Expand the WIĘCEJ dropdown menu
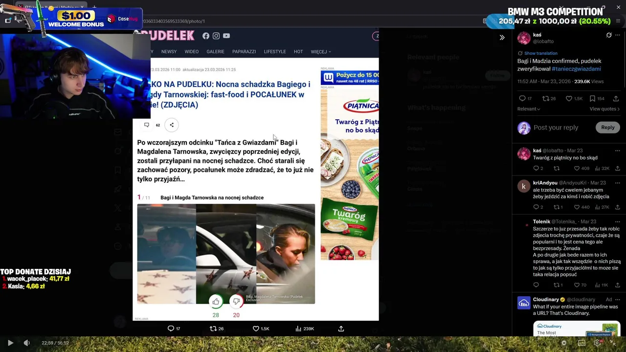 (321, 51)
